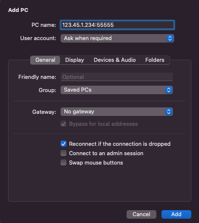Screen dimensions: 199x223
Task: Click the Gateway dropdown chevron icon
Action: click(169, 112)
